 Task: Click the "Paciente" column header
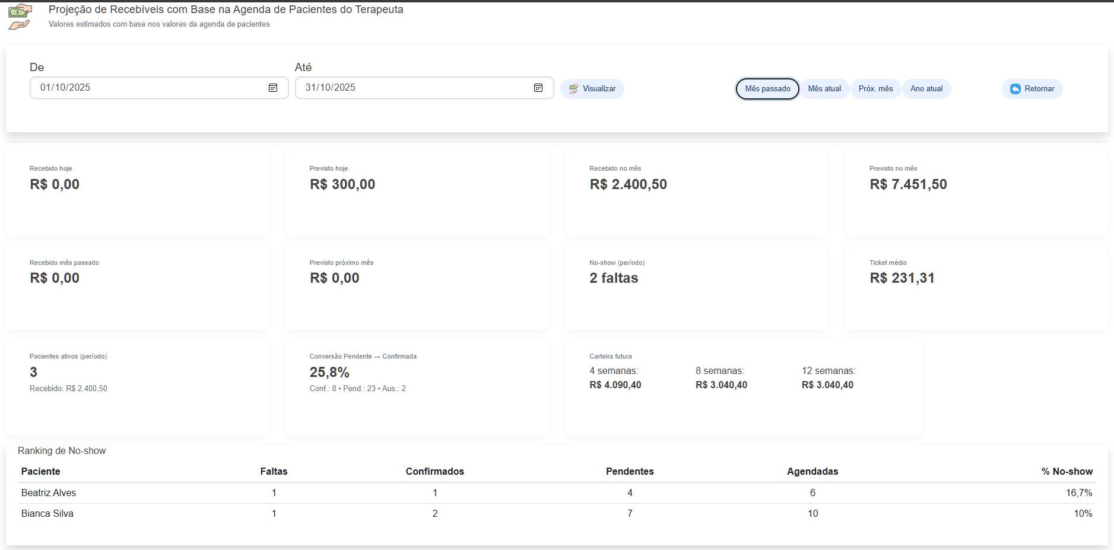pos(40,471)
